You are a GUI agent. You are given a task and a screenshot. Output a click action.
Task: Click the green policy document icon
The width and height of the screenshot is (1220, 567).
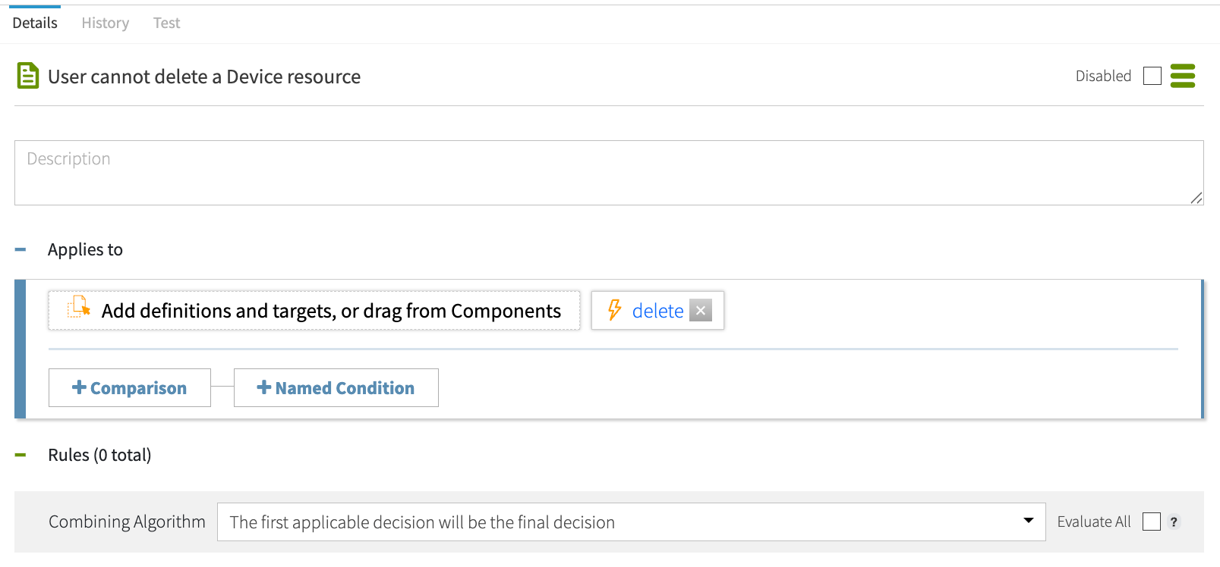[x=27, y=76]
